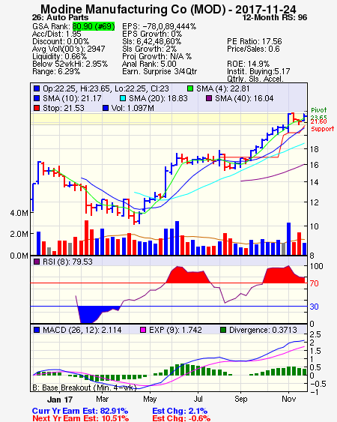Click the cyan SMA (20) legend swatch
This screenshot has height=422, width=337.
123,98
